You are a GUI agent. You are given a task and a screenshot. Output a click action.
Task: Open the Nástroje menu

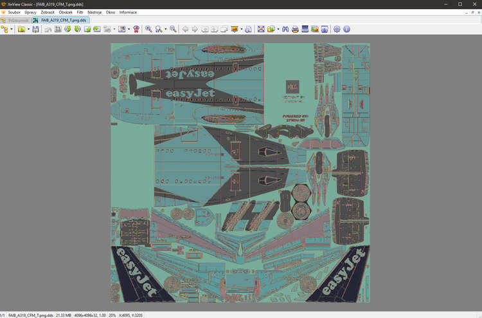pos(94,12)
